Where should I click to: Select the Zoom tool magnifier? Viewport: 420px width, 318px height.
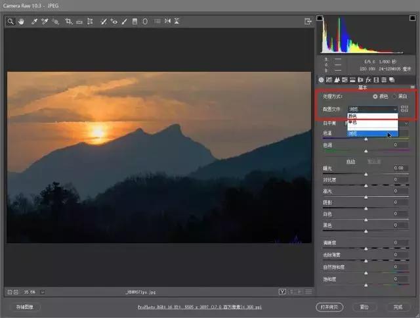pyautogui.click(x=10, y=21)
